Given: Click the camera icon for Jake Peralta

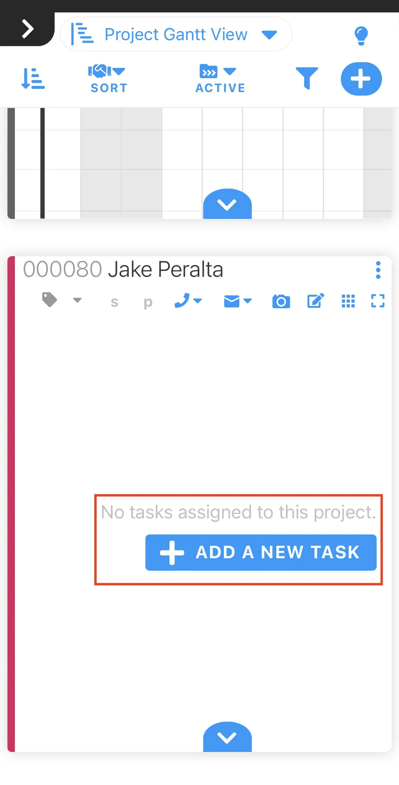Looking at the screenshot, I should tap(281, 301).
